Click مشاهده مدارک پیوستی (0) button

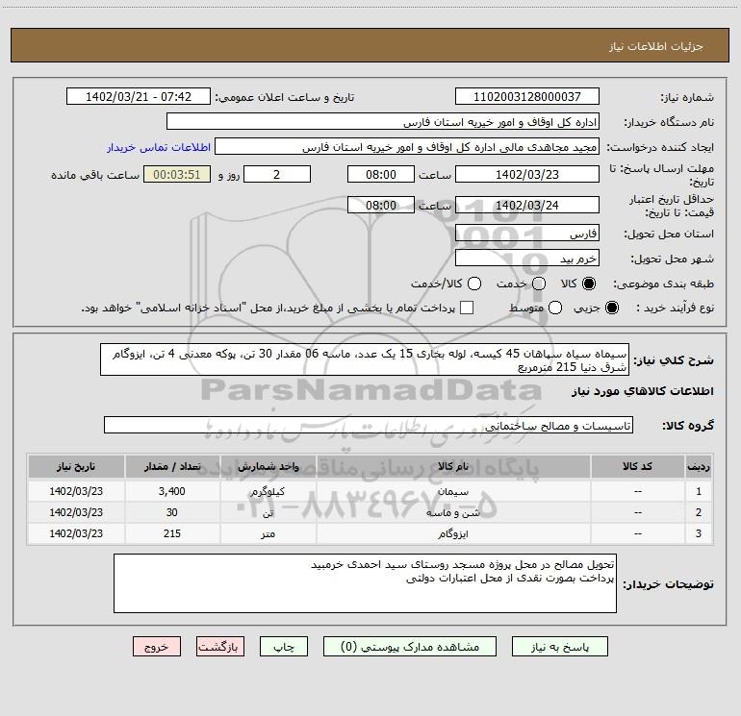click(x=410, y=647)
